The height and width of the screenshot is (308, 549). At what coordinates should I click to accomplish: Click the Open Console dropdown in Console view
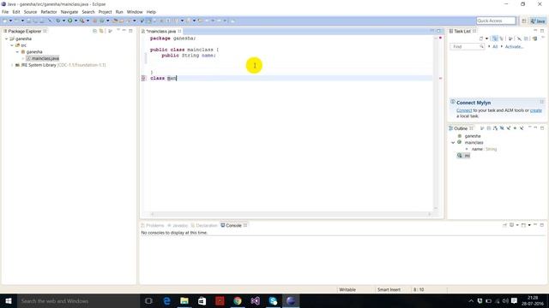click(x=529, y=225)
